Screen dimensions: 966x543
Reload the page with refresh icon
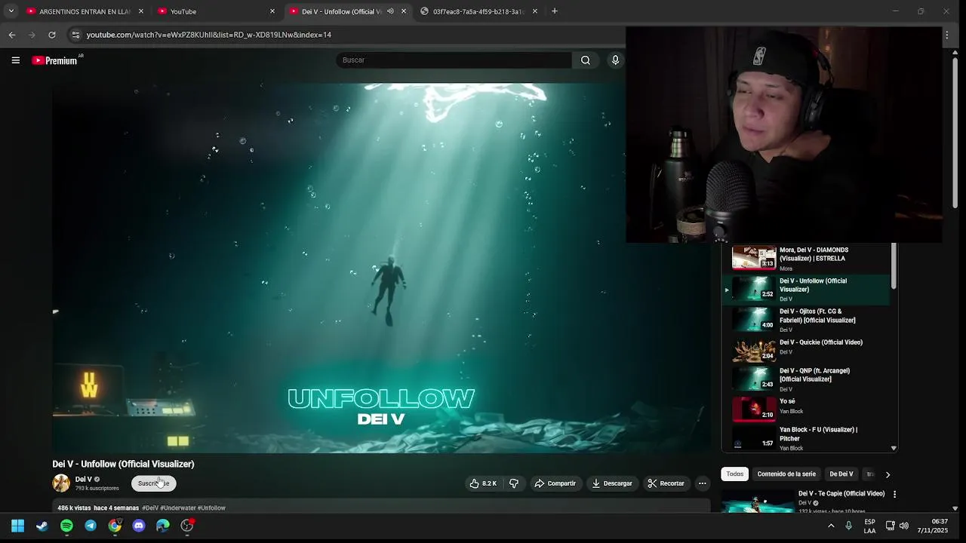(x=51, y=35)
